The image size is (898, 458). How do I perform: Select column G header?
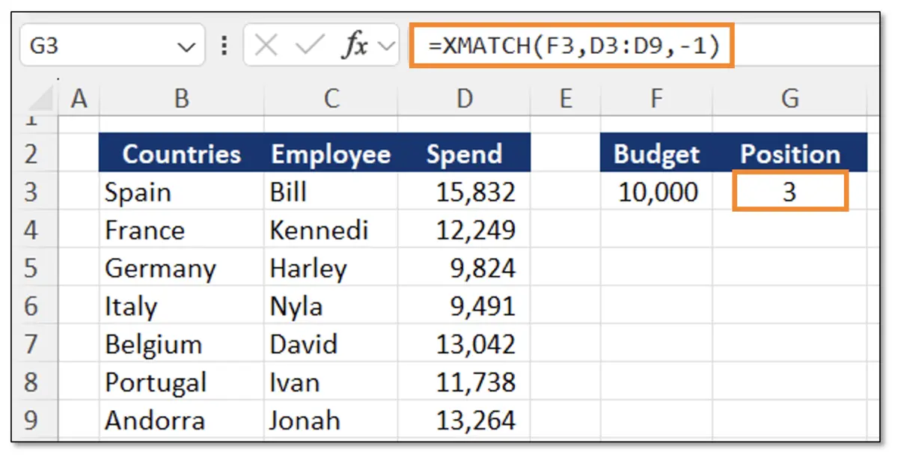[x=789, y=98]
